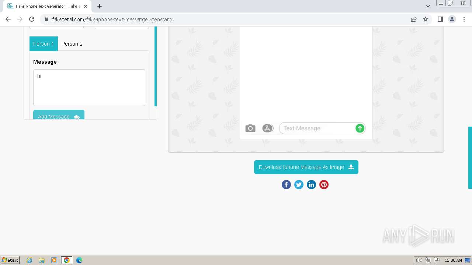
Task: Share this page icon in address bar
Action: click(x=414, y=19)
